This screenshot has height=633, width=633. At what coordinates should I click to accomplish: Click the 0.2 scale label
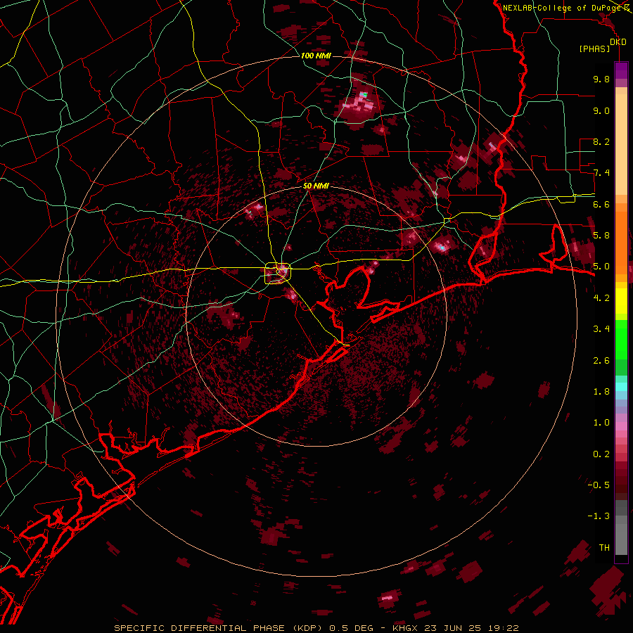(x=601, y=454)
